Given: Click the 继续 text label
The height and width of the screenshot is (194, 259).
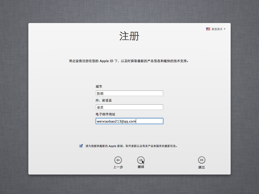Looking at the screenshot, I should 141,167.
